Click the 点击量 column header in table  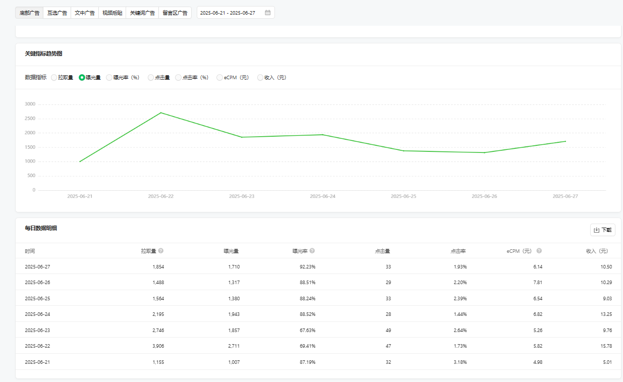click(382, 251)
